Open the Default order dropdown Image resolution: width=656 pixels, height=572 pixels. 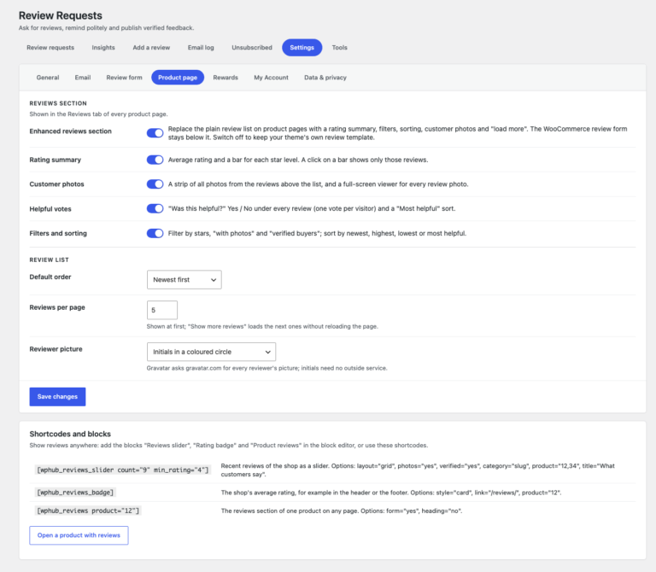[x=184, y=280]
